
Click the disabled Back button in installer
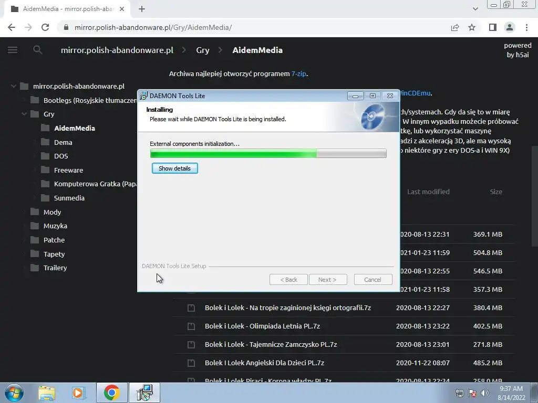[288, 280]
